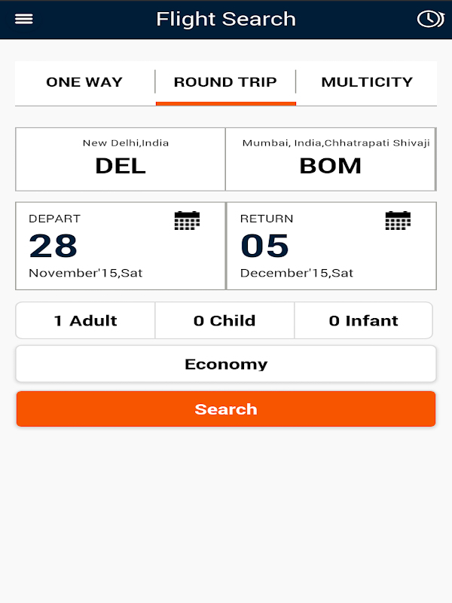Pick the departure date 28
Screen dimensions: 452x603
pyautogui.click(x=53, y=246)
